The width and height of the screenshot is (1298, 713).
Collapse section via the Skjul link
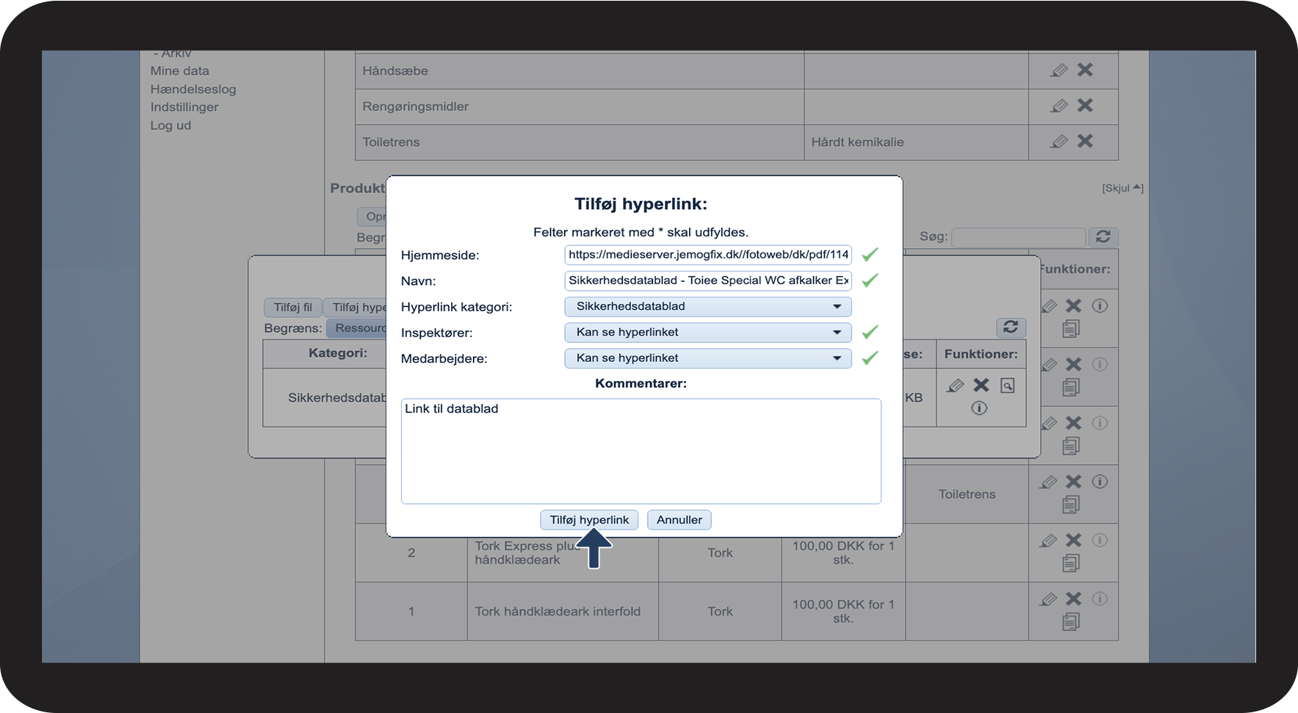(1122, 188)
